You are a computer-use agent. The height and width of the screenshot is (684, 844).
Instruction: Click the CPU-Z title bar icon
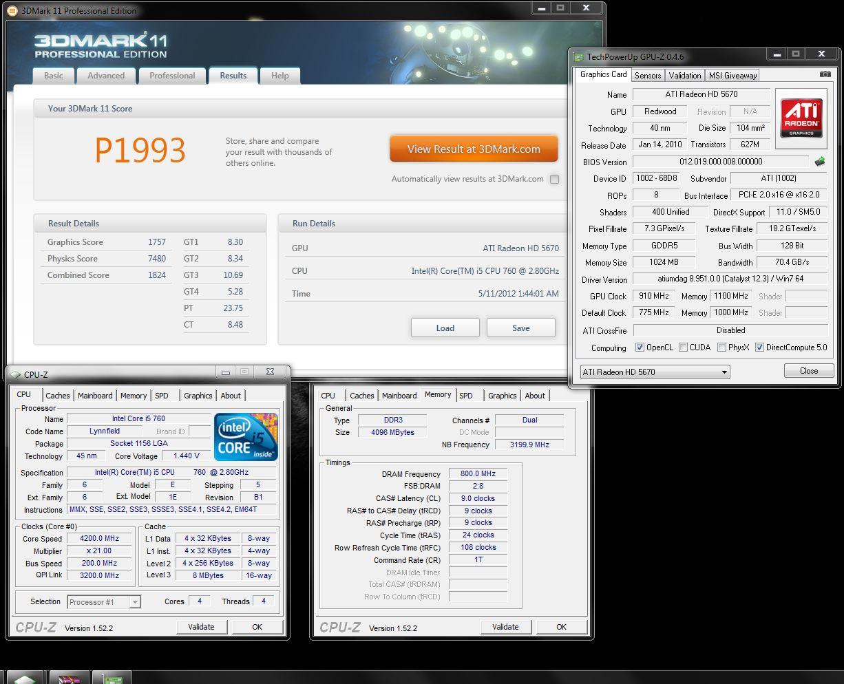pyautogui.click(x=15, y=375)
